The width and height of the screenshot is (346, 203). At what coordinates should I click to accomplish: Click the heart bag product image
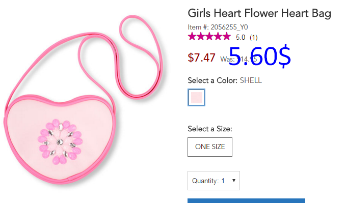click(84, 100)
